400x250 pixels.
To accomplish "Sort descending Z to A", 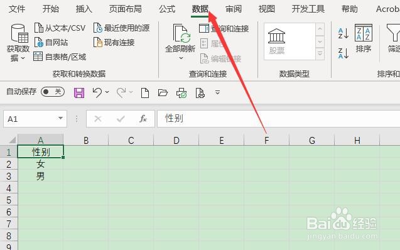I will pos(343,53).
